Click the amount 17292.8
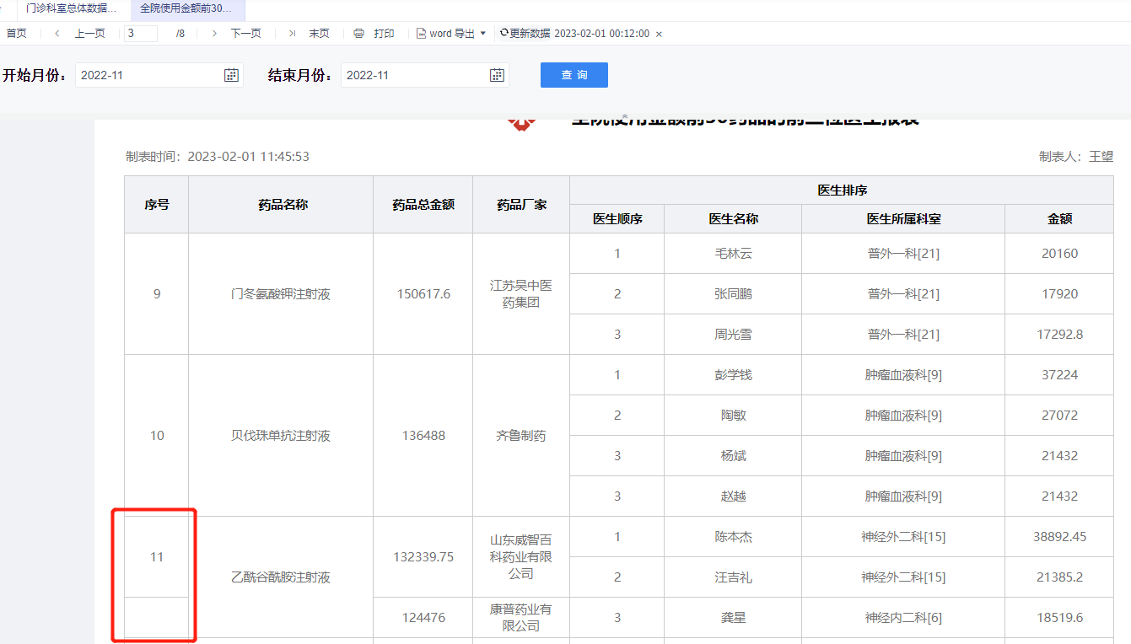1131x644 pixels. point(1059,335)
